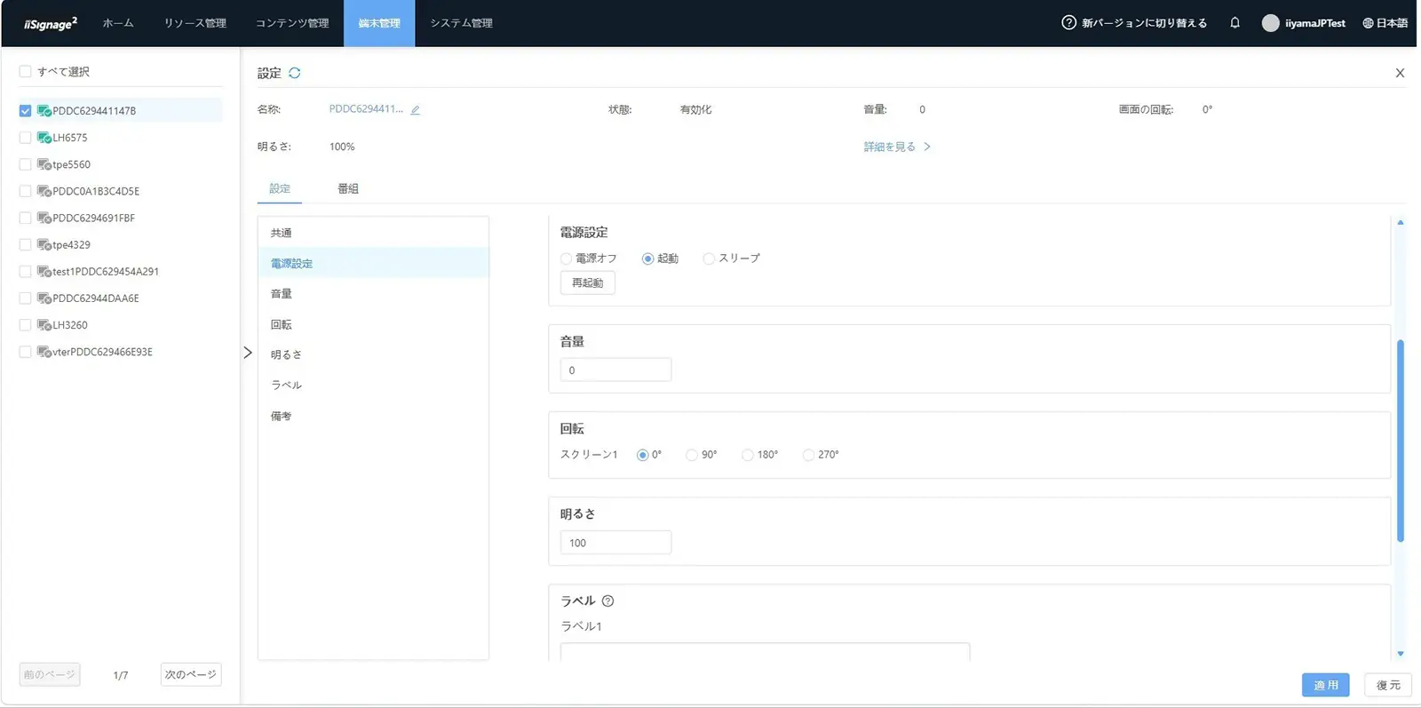Select the 270° rotation radio button
The image size is (1421, 708).
click(808, 455)
